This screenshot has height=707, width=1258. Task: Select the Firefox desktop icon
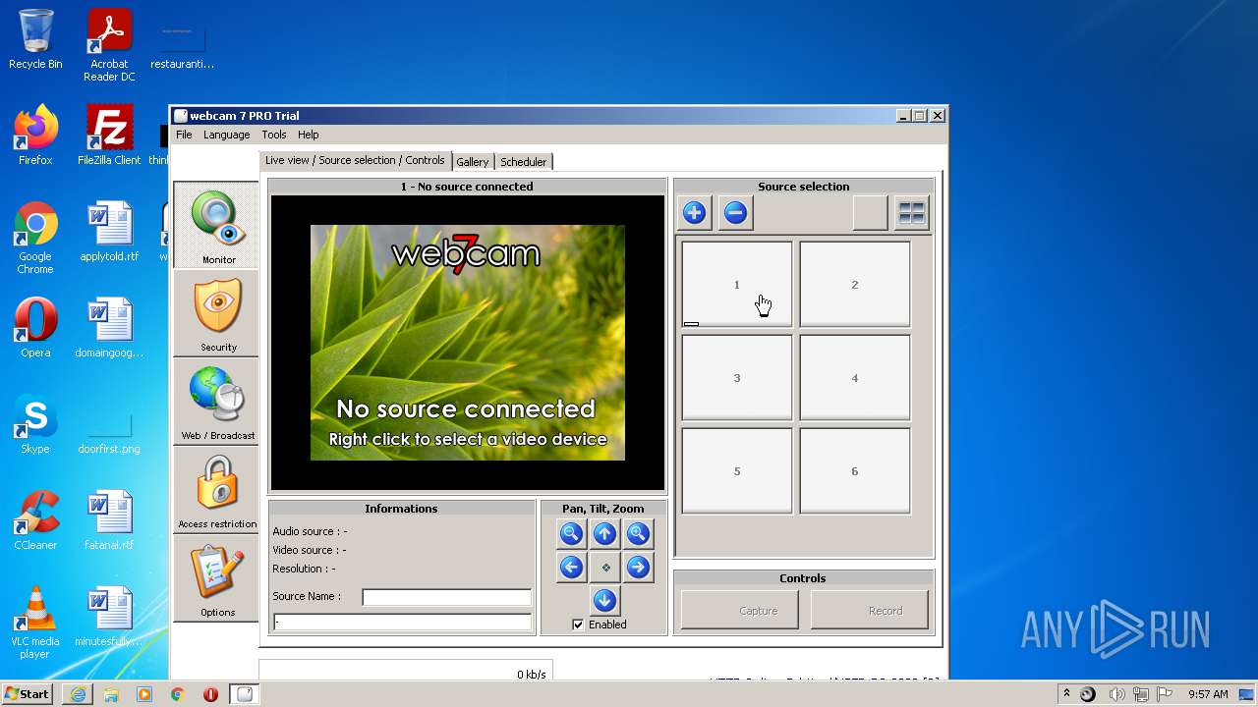click(x=35, y=136)
